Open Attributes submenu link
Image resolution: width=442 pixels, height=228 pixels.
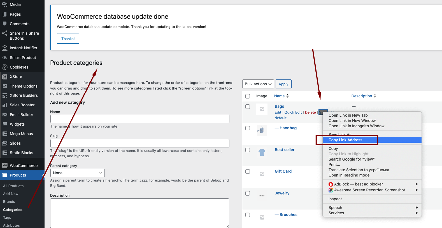point(11,225)
